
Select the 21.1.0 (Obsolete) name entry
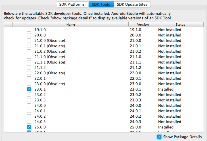click(50, 57)
